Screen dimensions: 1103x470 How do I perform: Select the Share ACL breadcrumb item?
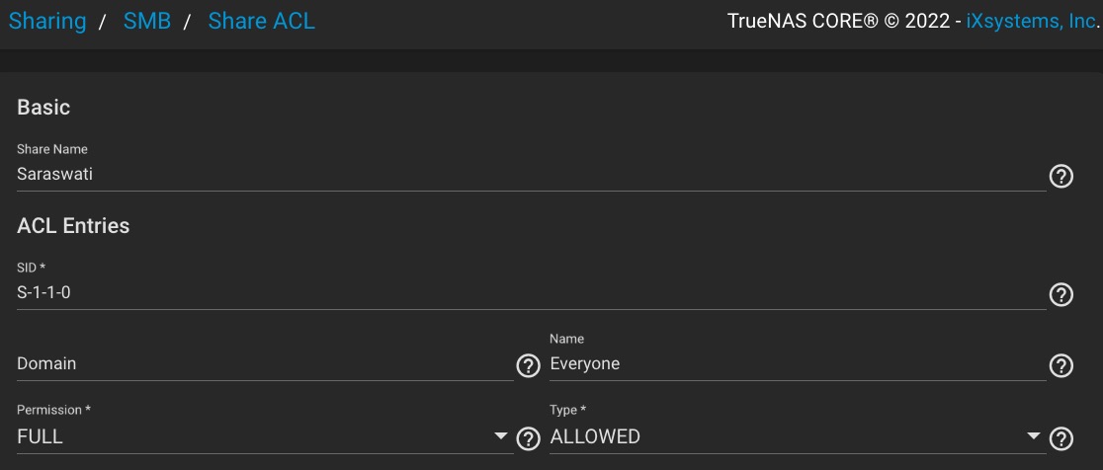pos(262,21)
